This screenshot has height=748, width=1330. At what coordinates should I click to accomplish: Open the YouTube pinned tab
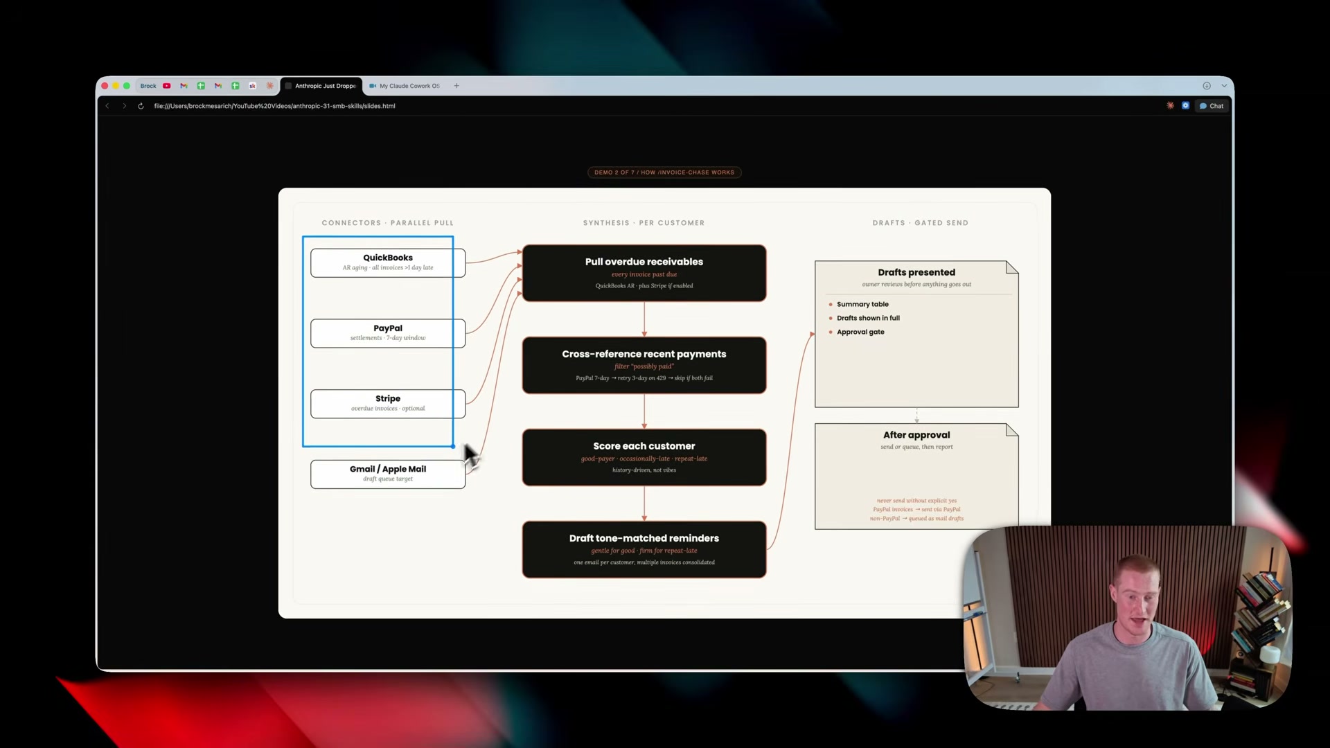pyautogui.click(x=167, y=86)
